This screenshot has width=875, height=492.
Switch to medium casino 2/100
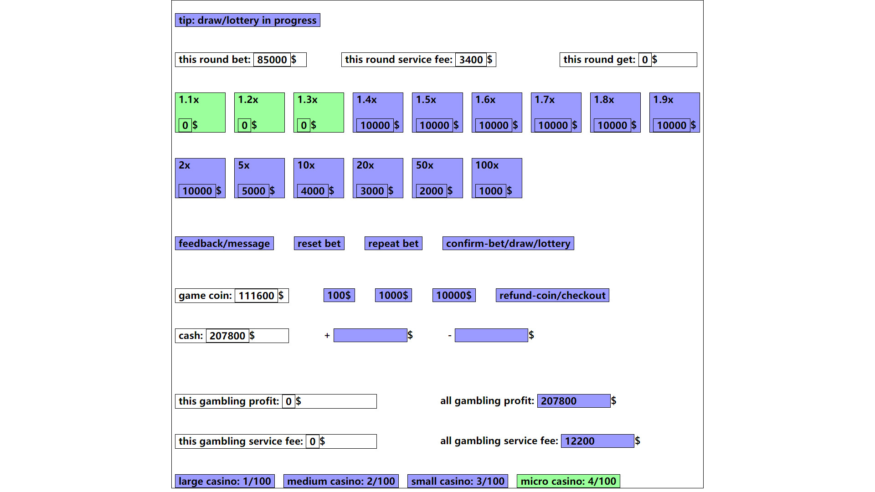click(x=341, y=481)
